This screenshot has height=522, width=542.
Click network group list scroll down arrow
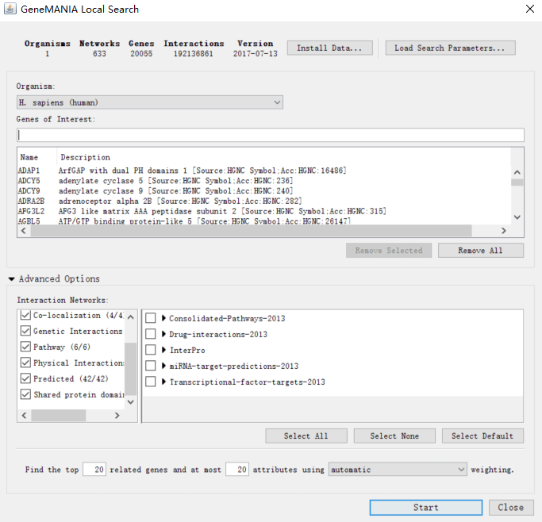[x=131, y=401]
